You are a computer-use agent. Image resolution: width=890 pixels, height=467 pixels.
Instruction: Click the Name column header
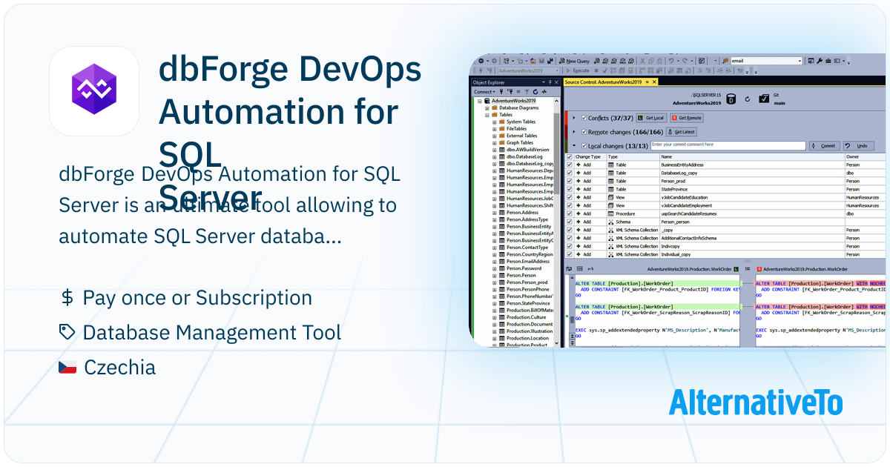point(752,156)
